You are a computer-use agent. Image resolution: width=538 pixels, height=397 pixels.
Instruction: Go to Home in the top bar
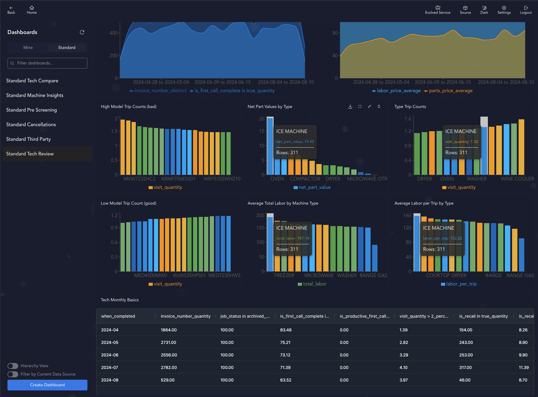pyautogui.click(x=32, y=10)
